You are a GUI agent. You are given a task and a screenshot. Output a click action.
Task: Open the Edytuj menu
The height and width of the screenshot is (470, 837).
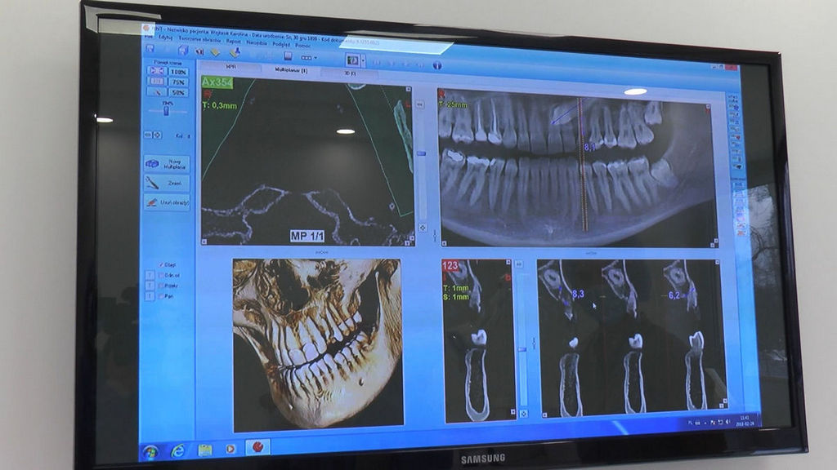tap(166, 38)
